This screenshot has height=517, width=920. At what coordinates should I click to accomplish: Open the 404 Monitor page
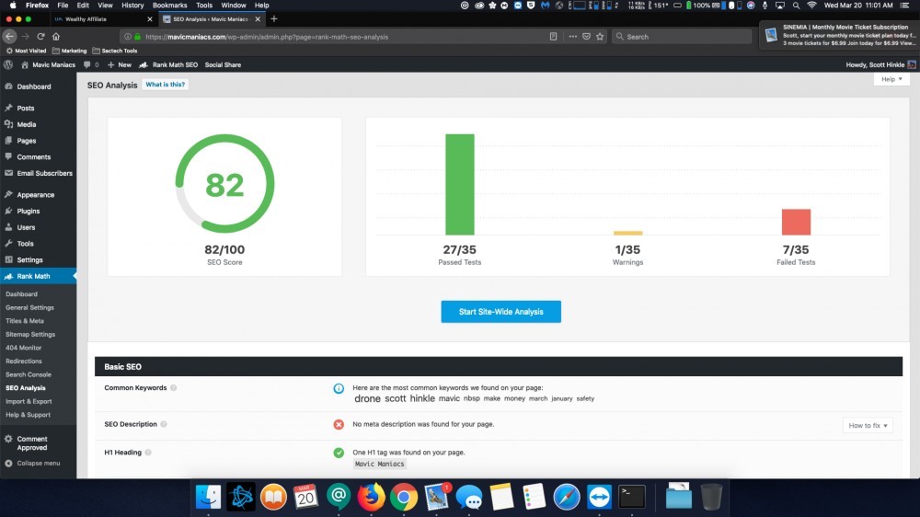[x=24, y=348]
